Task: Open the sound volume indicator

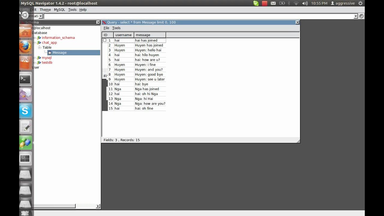Action: (305, 3)
